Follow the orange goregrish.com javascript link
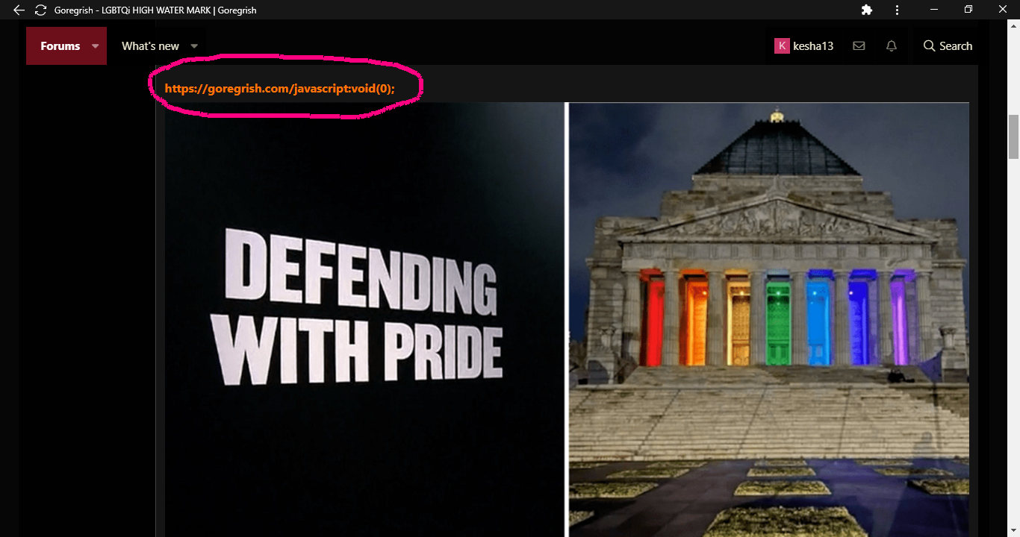The width and height of the screenshot is (1020, 537). point(279,88)
